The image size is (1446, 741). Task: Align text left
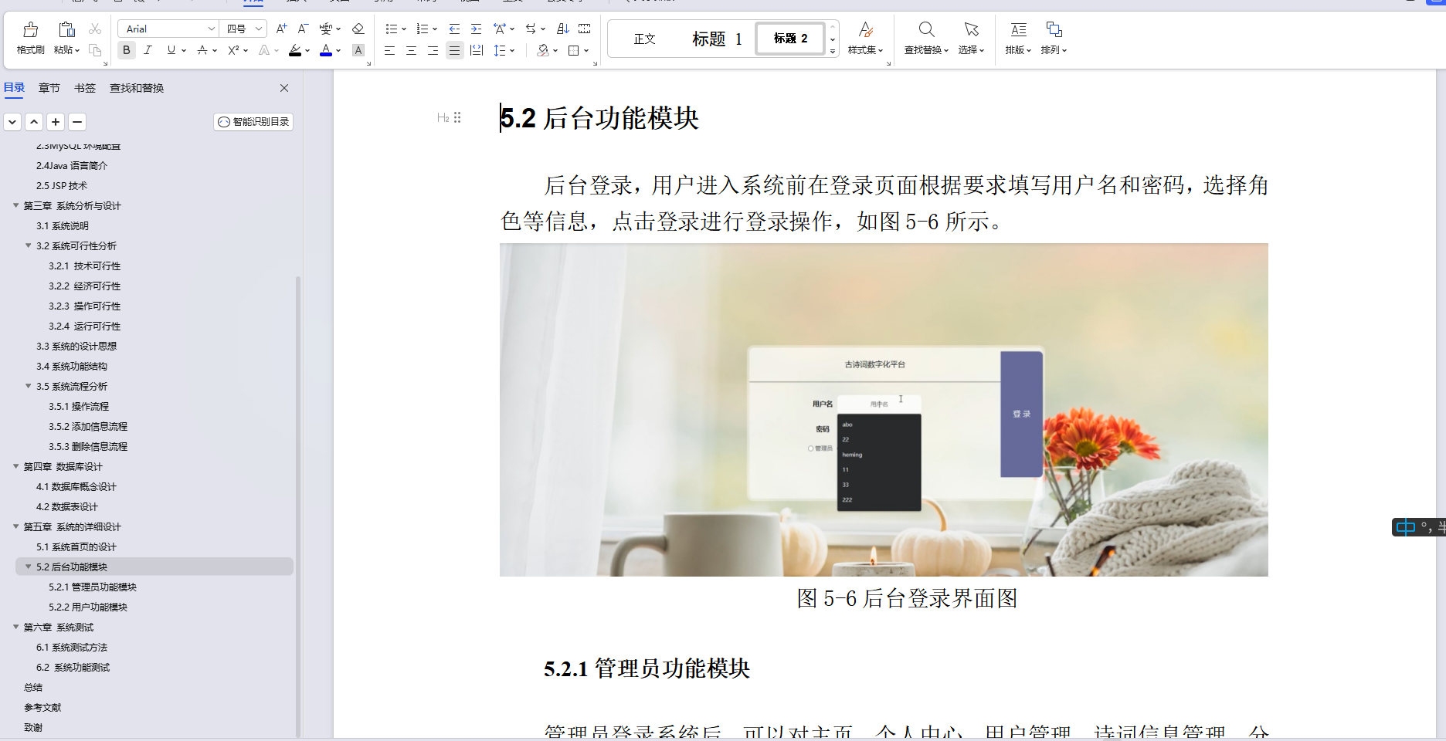[x=389, y=50]
